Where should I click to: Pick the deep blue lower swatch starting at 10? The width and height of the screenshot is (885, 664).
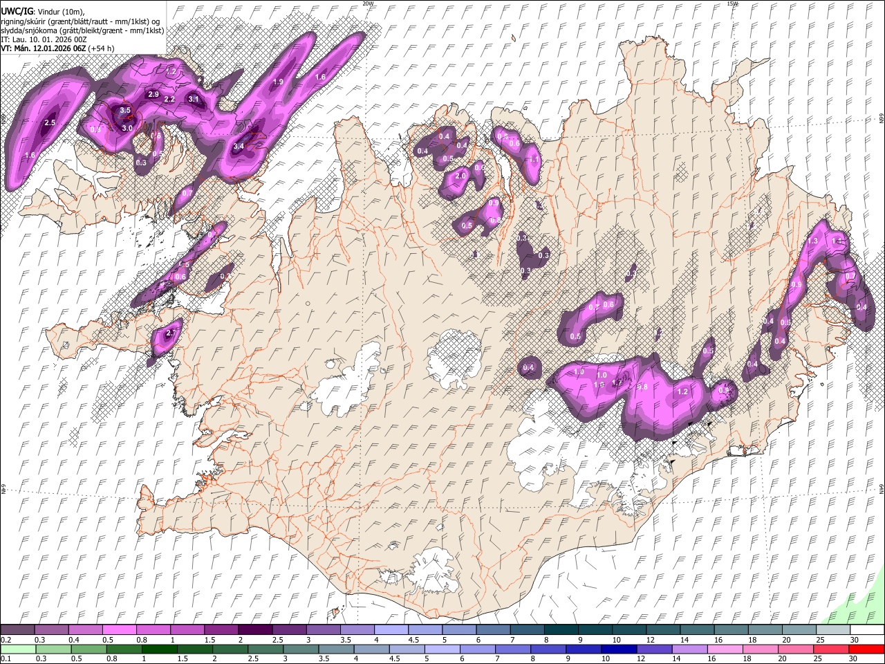tap(619, 649)
